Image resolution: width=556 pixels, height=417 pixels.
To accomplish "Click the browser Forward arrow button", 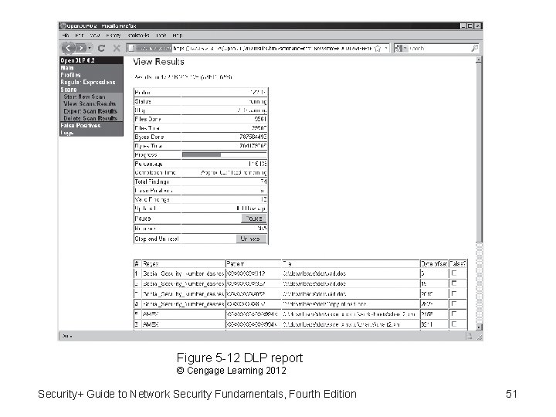I will coord(81,48).
